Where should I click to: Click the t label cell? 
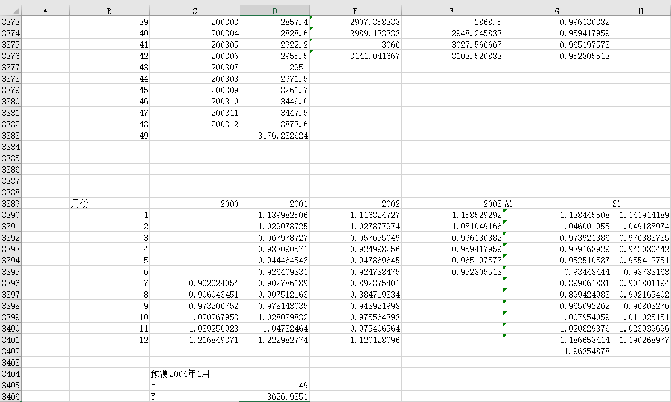coord(195,386)
